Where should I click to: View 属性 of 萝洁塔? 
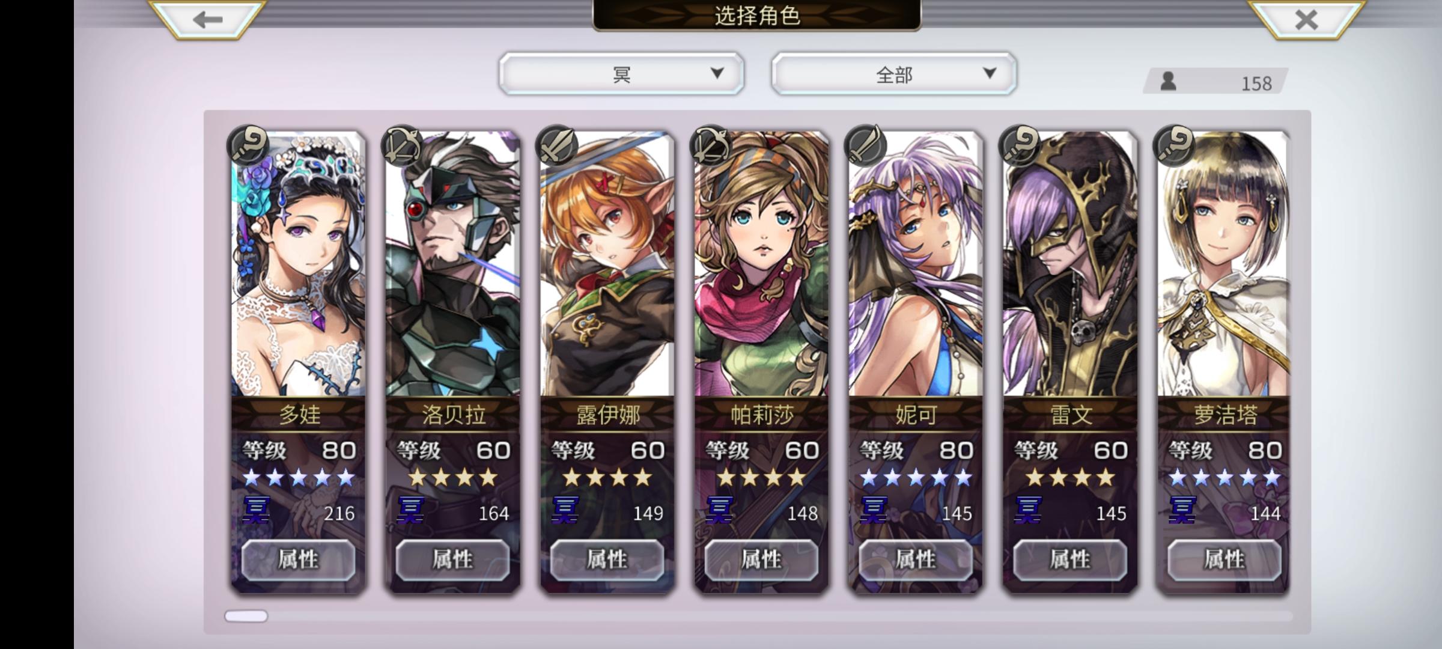(x=1224, y=559)
